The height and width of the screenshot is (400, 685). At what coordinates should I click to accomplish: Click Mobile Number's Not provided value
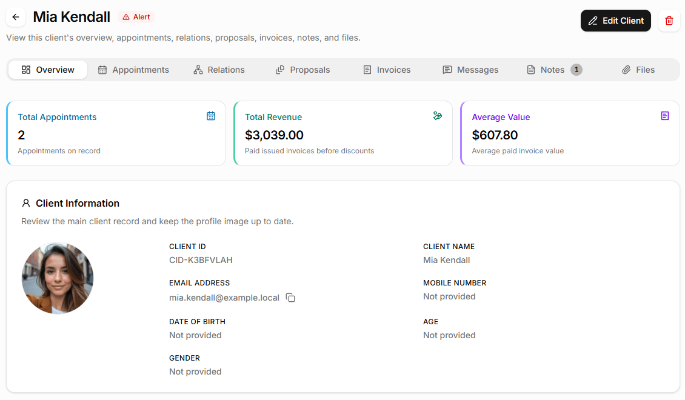coord(449,296)
